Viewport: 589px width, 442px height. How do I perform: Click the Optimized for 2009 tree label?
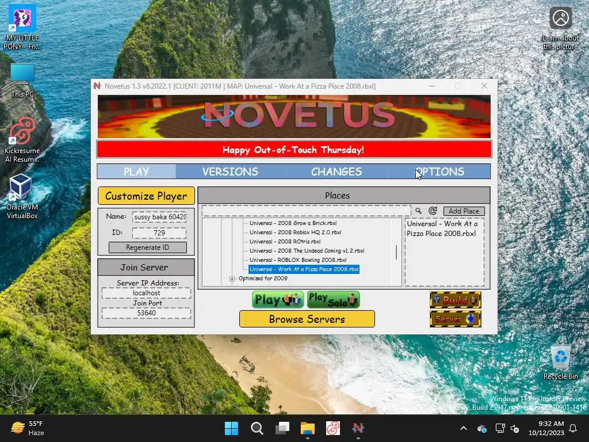tap(263, 279)
